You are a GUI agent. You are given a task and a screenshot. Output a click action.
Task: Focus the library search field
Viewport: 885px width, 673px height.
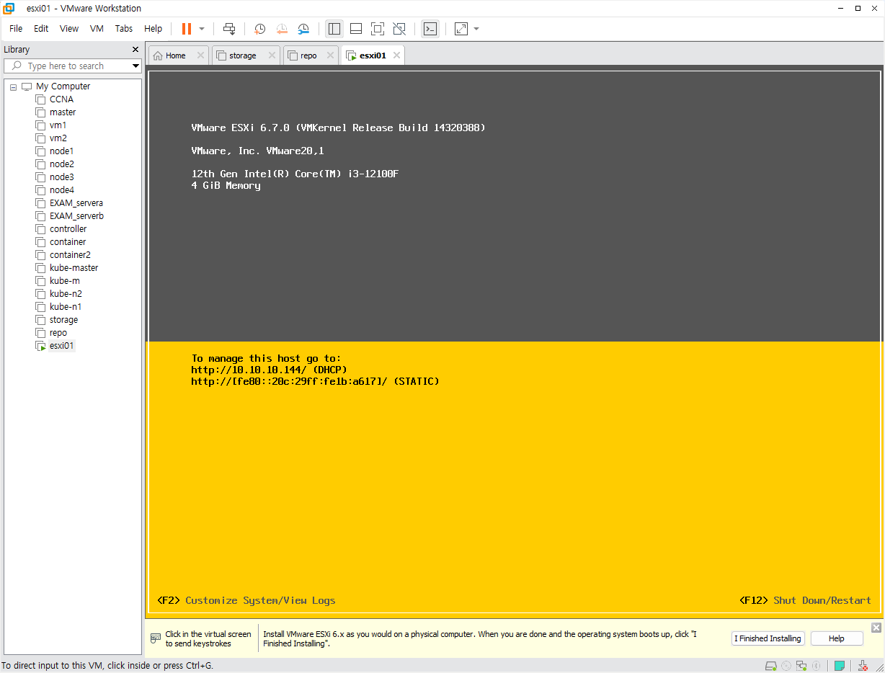[72, 66]
